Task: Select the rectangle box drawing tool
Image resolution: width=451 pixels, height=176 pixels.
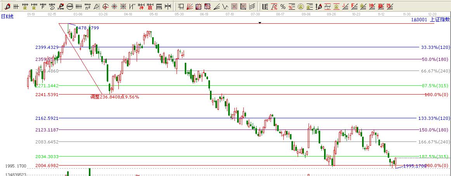Action: tap(181, 7)
